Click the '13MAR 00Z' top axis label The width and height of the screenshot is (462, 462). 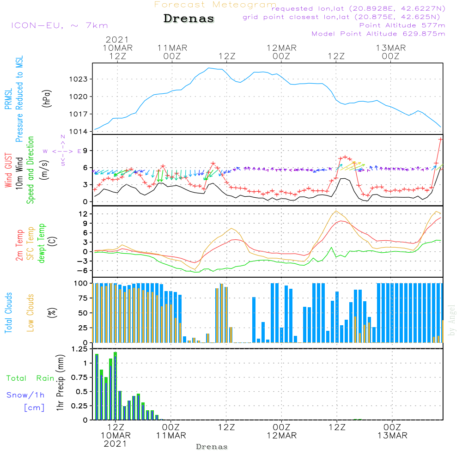(x=391, y=52)
